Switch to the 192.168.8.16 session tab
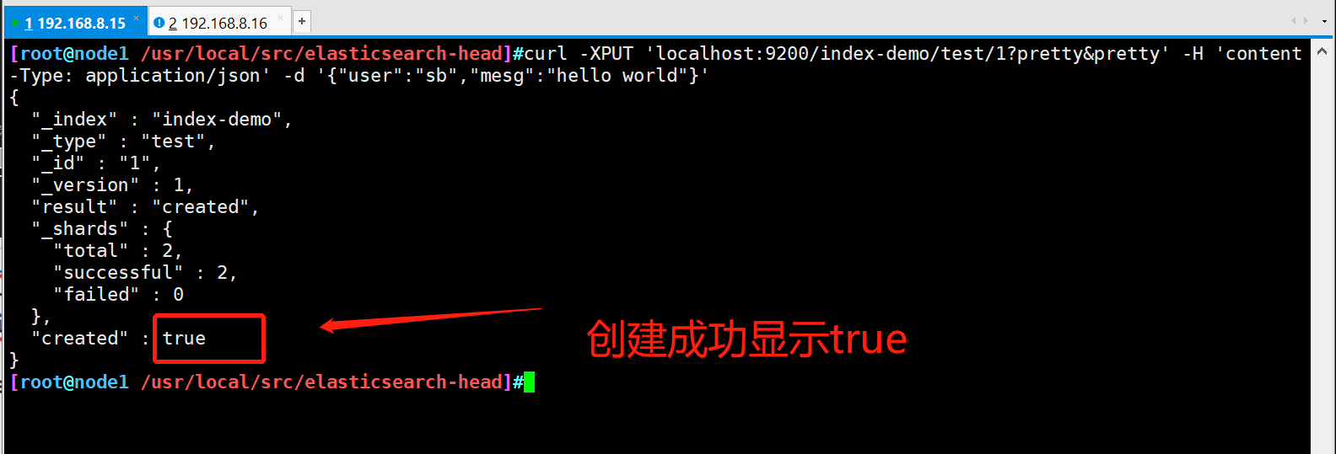The height and width of the screenshot is (454, 1336). (218, 23)
